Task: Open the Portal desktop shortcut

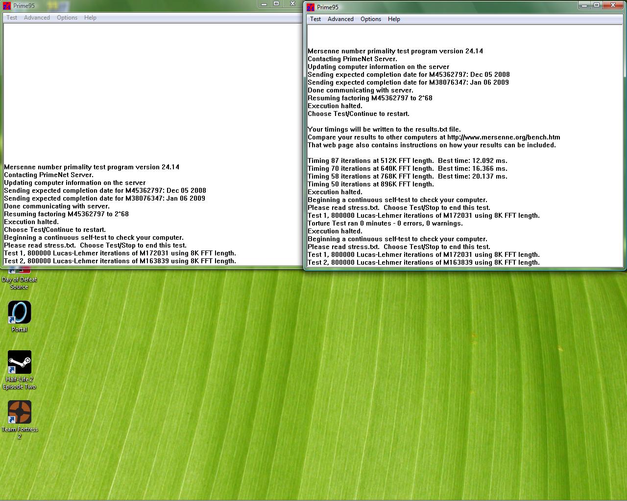Action: 20,317
